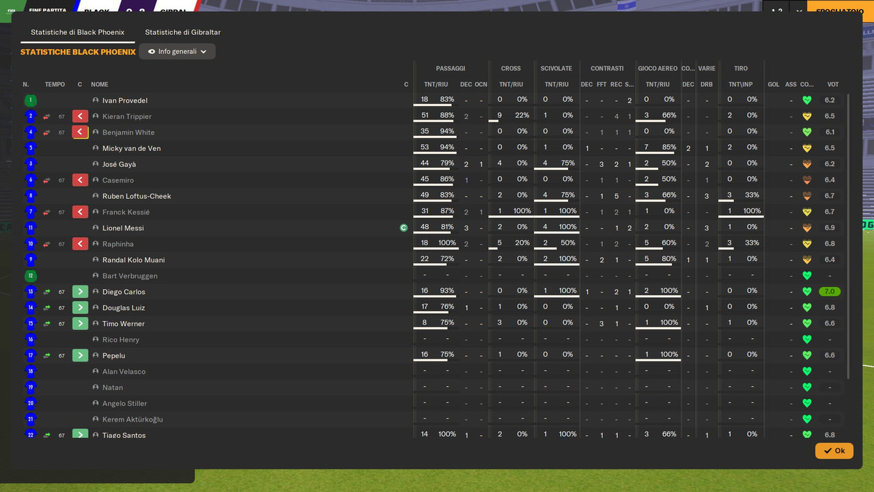Open the Spogliatoio button at top right
This screenshot has width=874, height=492.
pyautogui.click(x=841, y=12)
